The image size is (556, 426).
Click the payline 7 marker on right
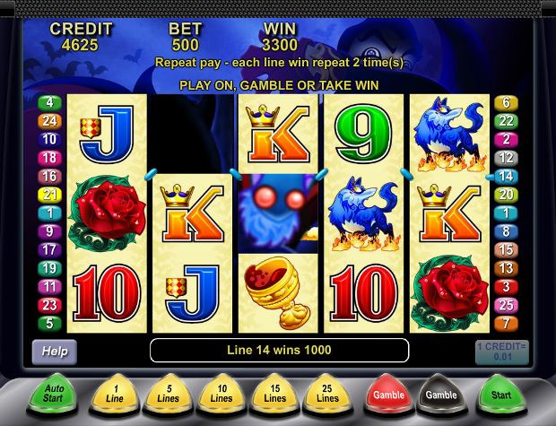(506, 324)
